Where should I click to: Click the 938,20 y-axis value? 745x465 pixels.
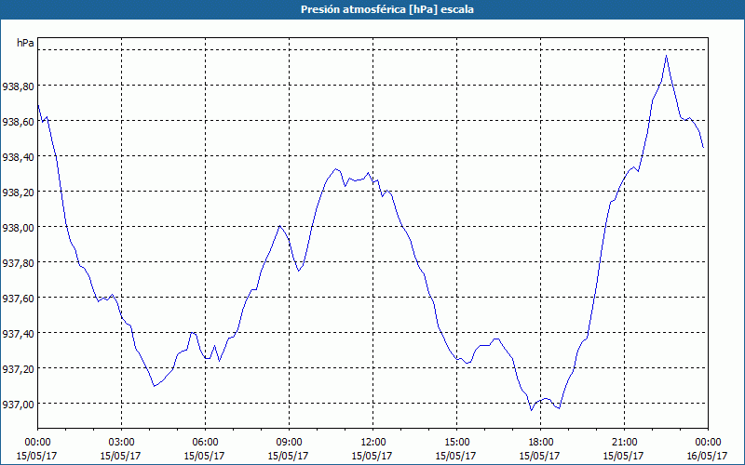19,192
